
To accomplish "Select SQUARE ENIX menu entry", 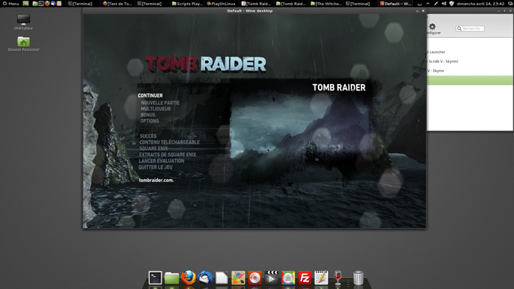I will tap(154, 148).
